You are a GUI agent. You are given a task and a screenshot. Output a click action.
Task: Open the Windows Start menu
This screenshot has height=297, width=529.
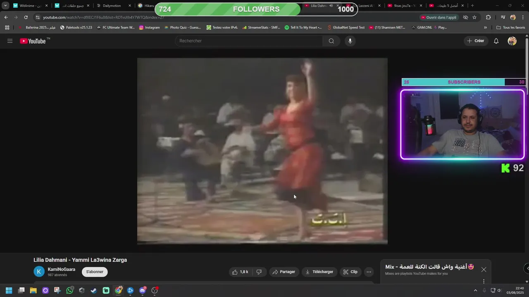[x=9, y=290]
